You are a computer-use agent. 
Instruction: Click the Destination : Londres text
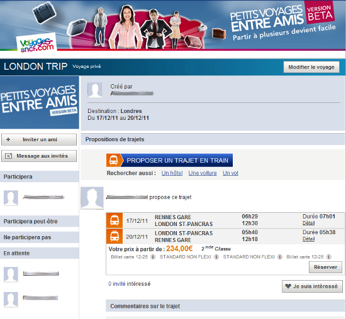coord(114,111)
